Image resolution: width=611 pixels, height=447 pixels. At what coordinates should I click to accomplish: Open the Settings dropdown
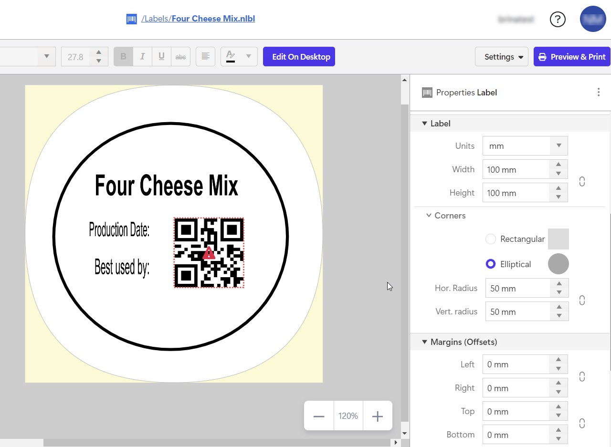(x=502, y=57)
